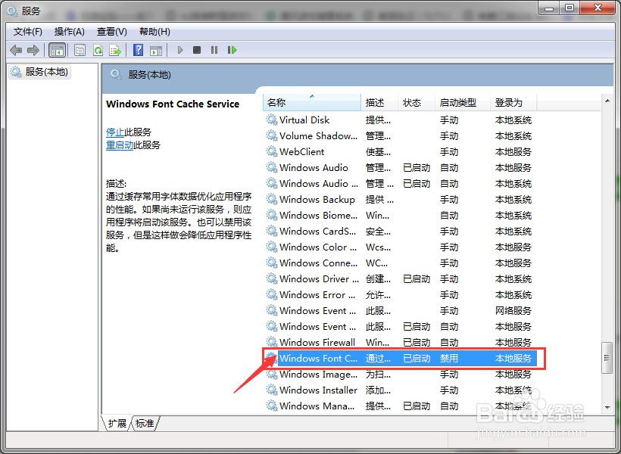Open the Properties toolbar icon

click(x=80, y=50)
